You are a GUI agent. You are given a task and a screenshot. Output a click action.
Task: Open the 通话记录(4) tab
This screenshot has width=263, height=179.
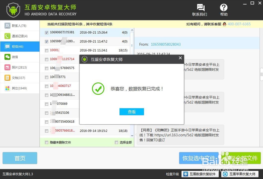coord(20,36)
